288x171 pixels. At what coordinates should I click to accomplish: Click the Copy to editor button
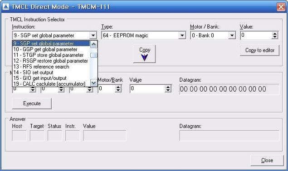tap(259, 50)
